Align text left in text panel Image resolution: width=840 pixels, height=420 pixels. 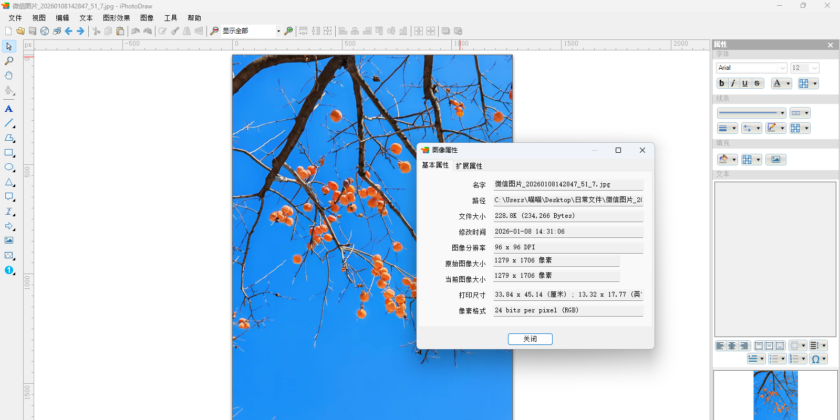[720, 345]
